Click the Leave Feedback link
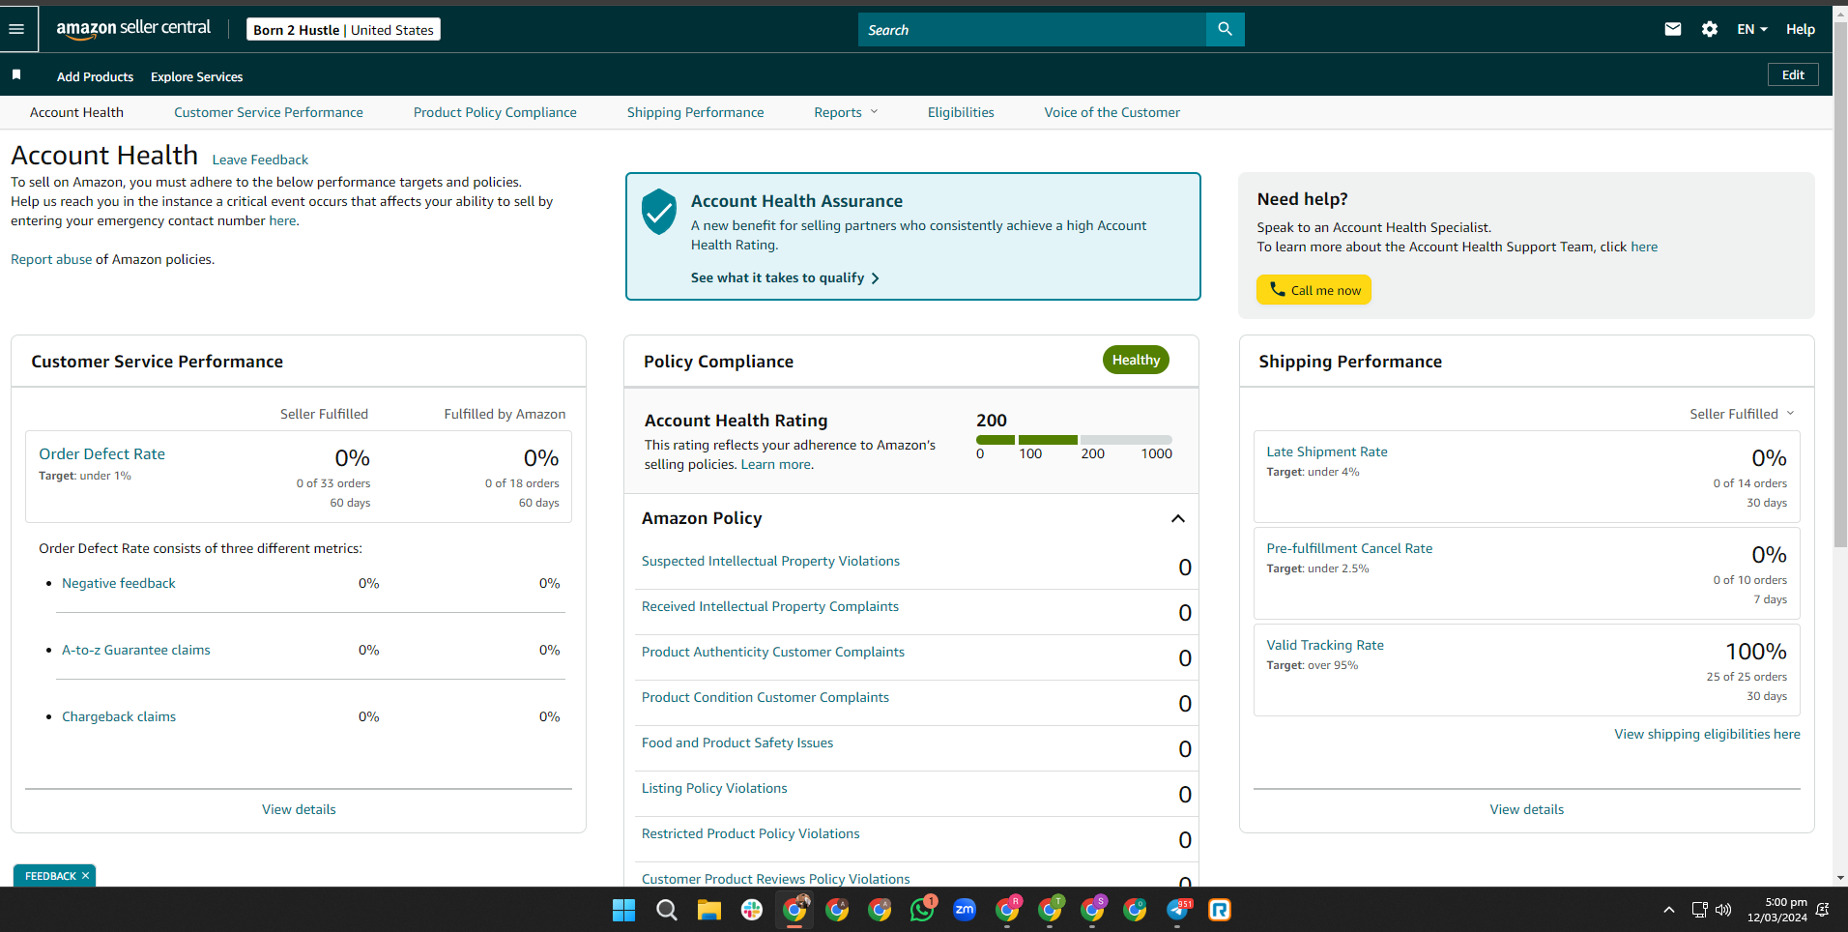1848x932 pixels. [260, 160]
